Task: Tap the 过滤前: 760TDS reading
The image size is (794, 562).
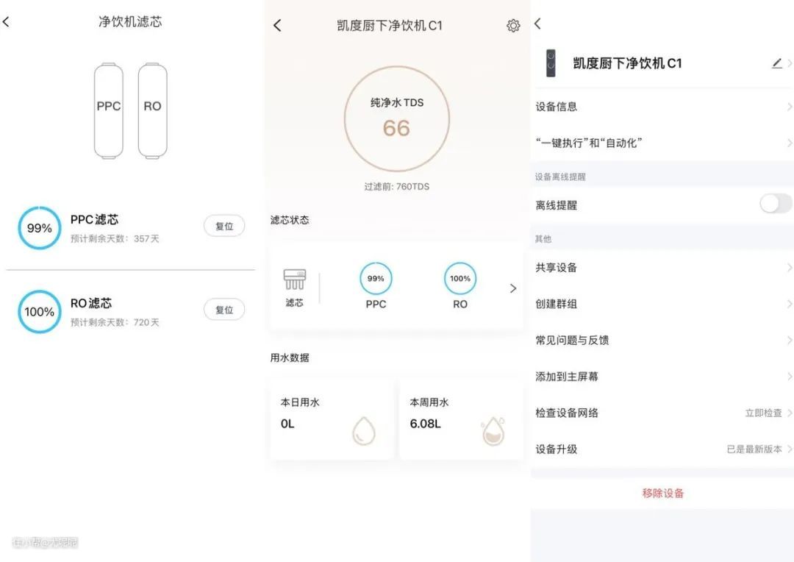Action: point(396,187)
